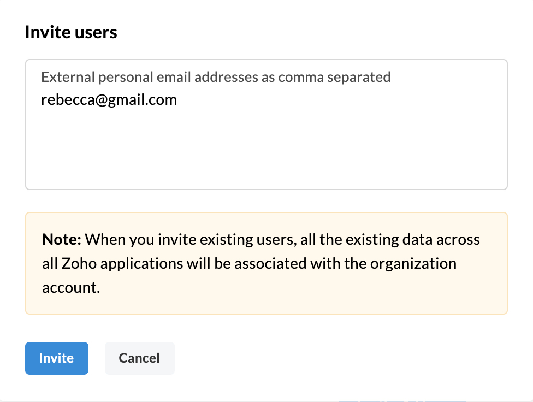This screenshot has height=402, width=533.
Task: Click the word 'applications' in the note
Action: [142, 264]
